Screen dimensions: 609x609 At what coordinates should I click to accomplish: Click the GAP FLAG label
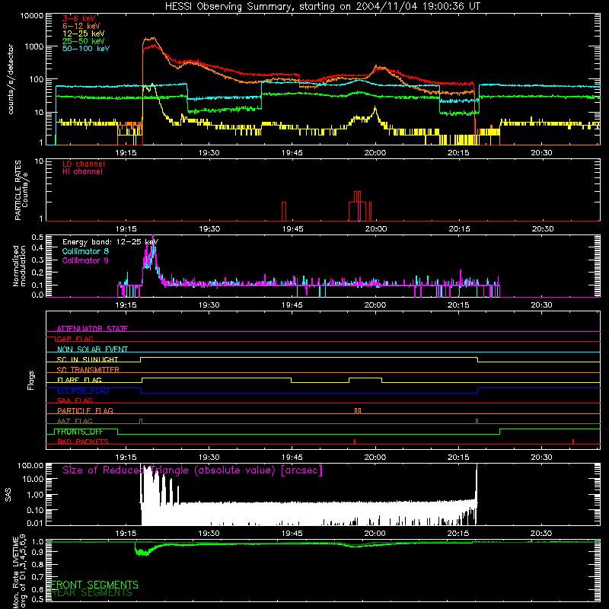(x=75, y=339)
